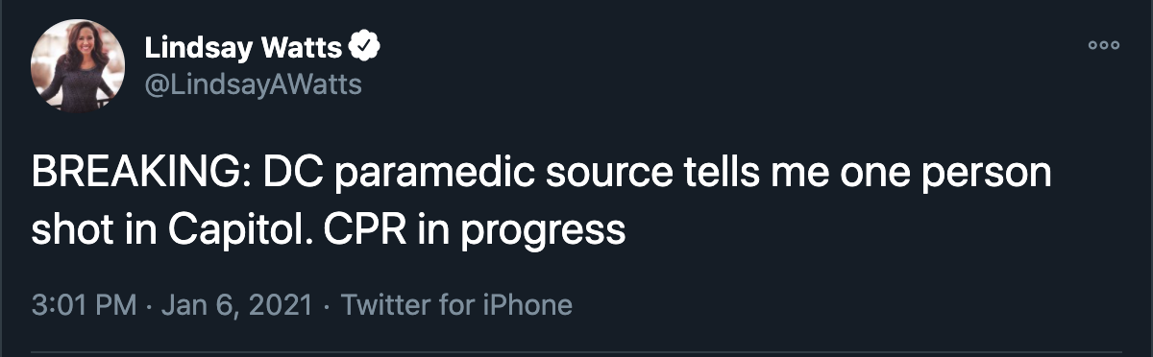This screenshot has height=357, width=1153.
Task: Open Lindsay Watts' profile picture
Action: (79, 65)
